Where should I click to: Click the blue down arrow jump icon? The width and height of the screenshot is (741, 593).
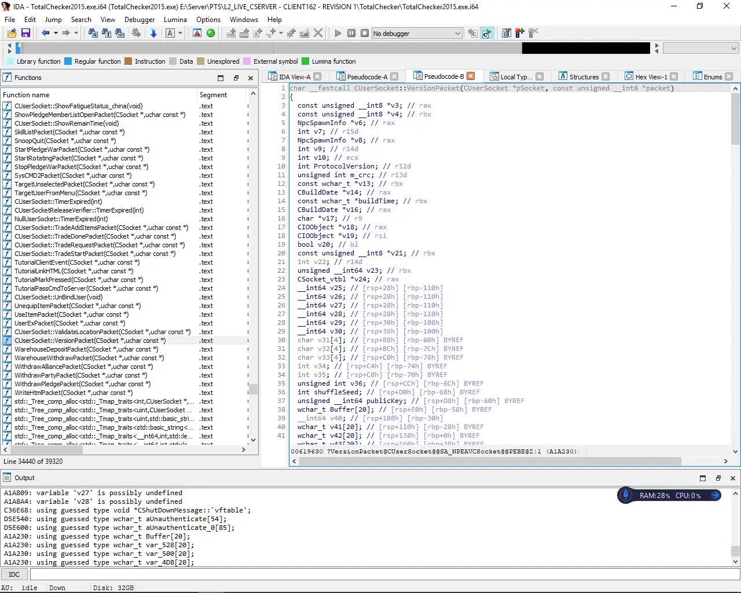(153, 33)
